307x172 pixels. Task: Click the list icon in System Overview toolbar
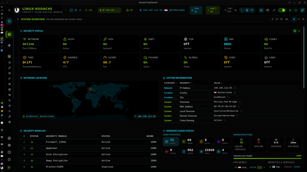(x=272, y=19)
